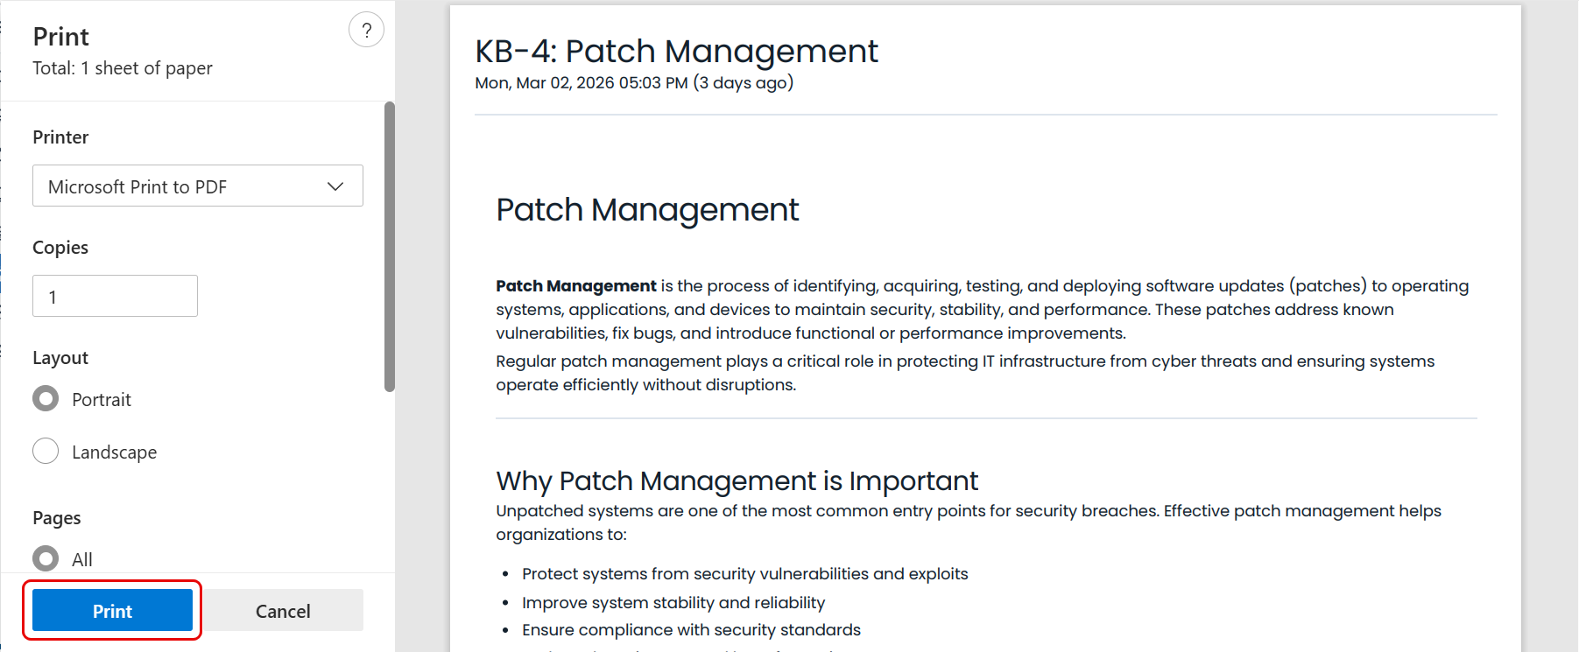
Task: Click the Landscape text label
Action: click(x=115, y=452)
